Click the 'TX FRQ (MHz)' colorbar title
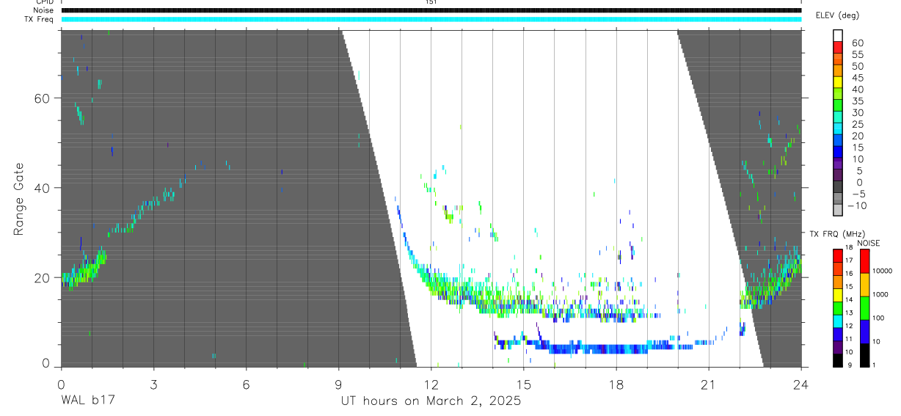This screenshot has width=901, height=416. point(837,234)
